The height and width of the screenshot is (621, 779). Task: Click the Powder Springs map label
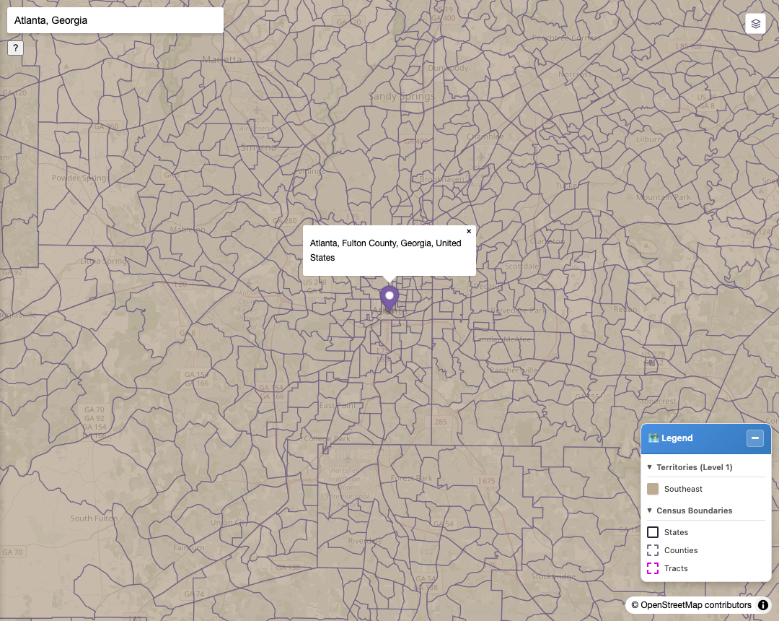coord(81,178)
